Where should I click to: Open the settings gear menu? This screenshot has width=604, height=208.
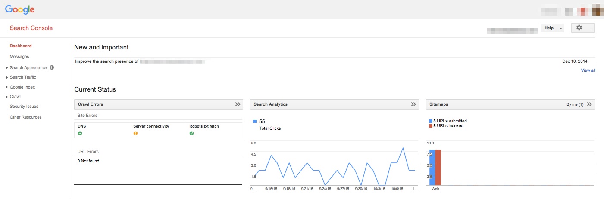click(x=582, y=28)
